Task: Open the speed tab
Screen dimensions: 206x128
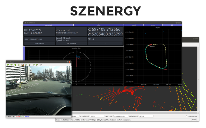Action: (x=134, y=25)
